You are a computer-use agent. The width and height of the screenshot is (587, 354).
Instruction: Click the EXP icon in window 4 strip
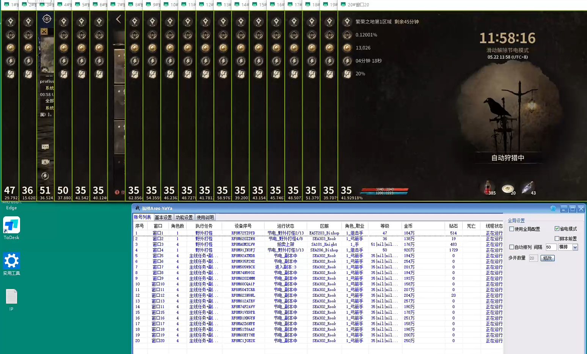(x=64, y=35)
